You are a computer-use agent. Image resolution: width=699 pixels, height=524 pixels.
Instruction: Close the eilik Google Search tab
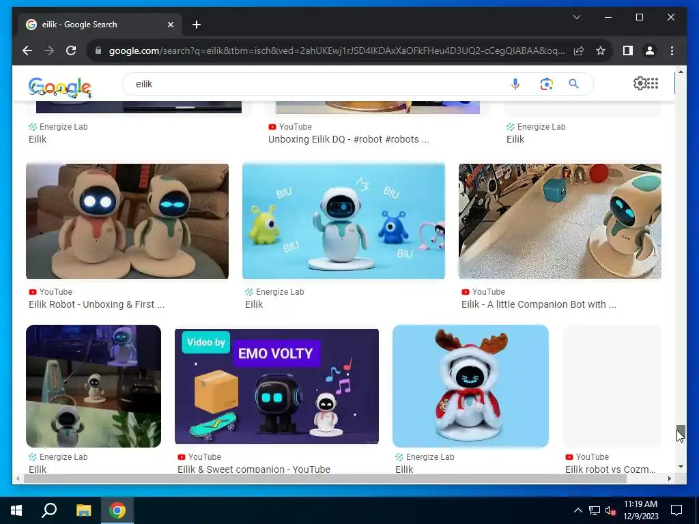tap(170, 25)
